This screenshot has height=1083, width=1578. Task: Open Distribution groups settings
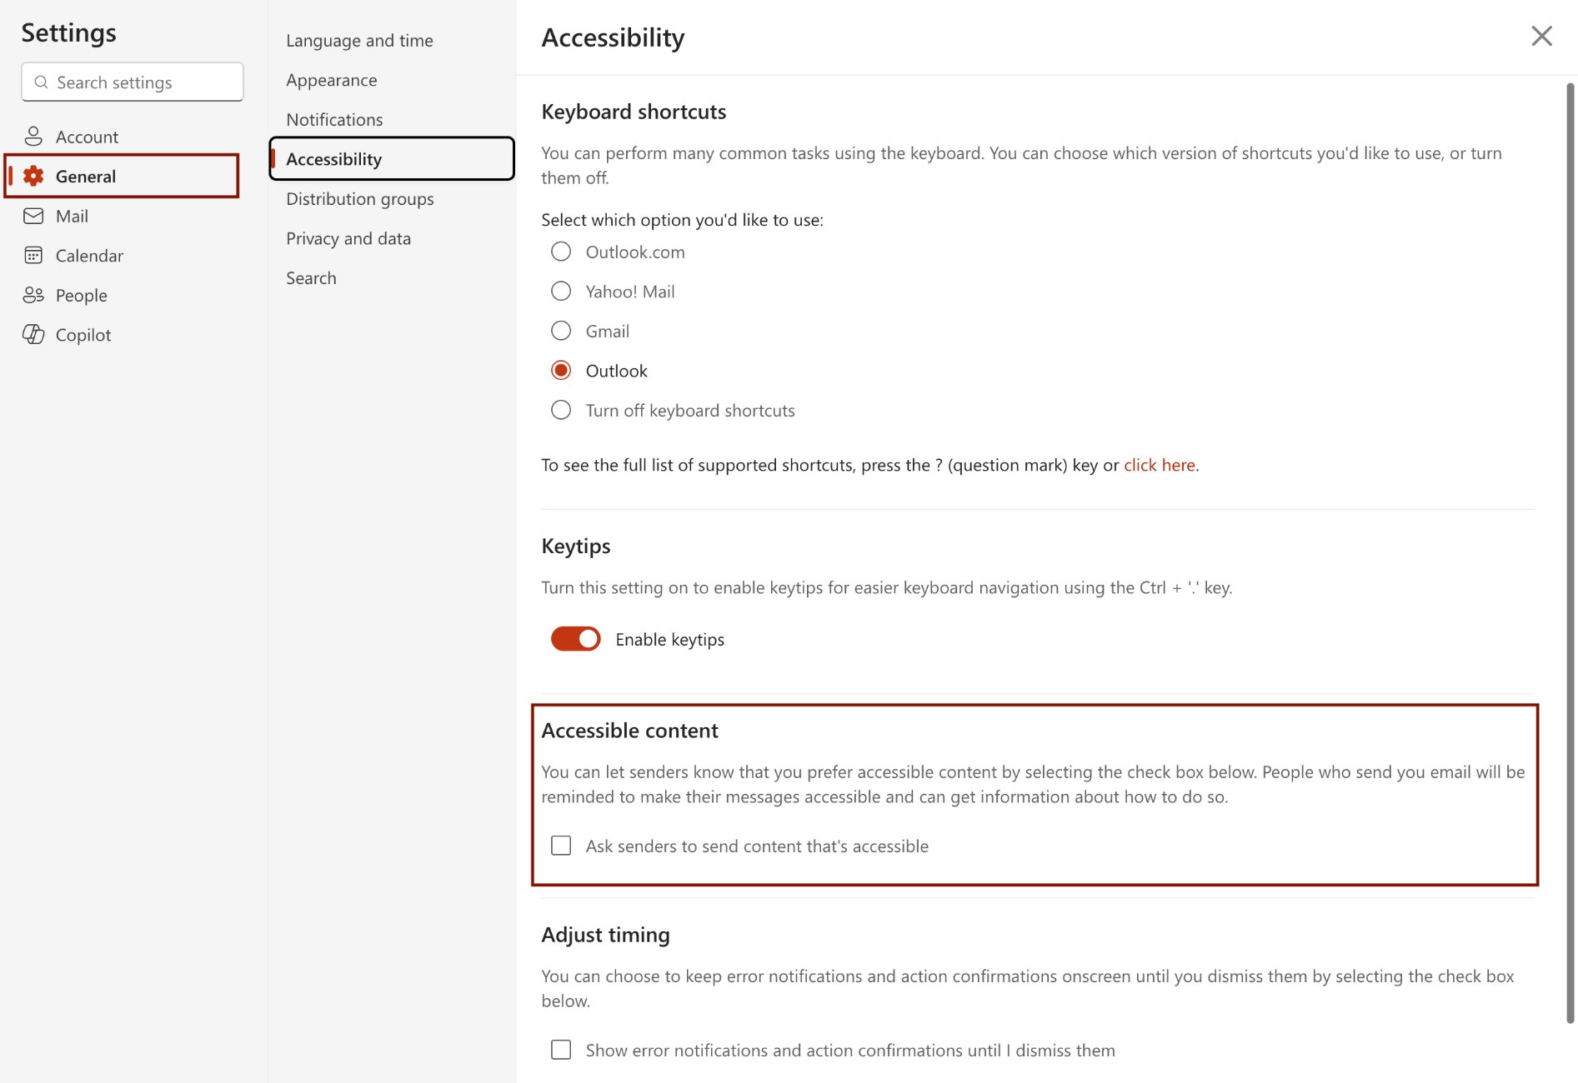359,198
